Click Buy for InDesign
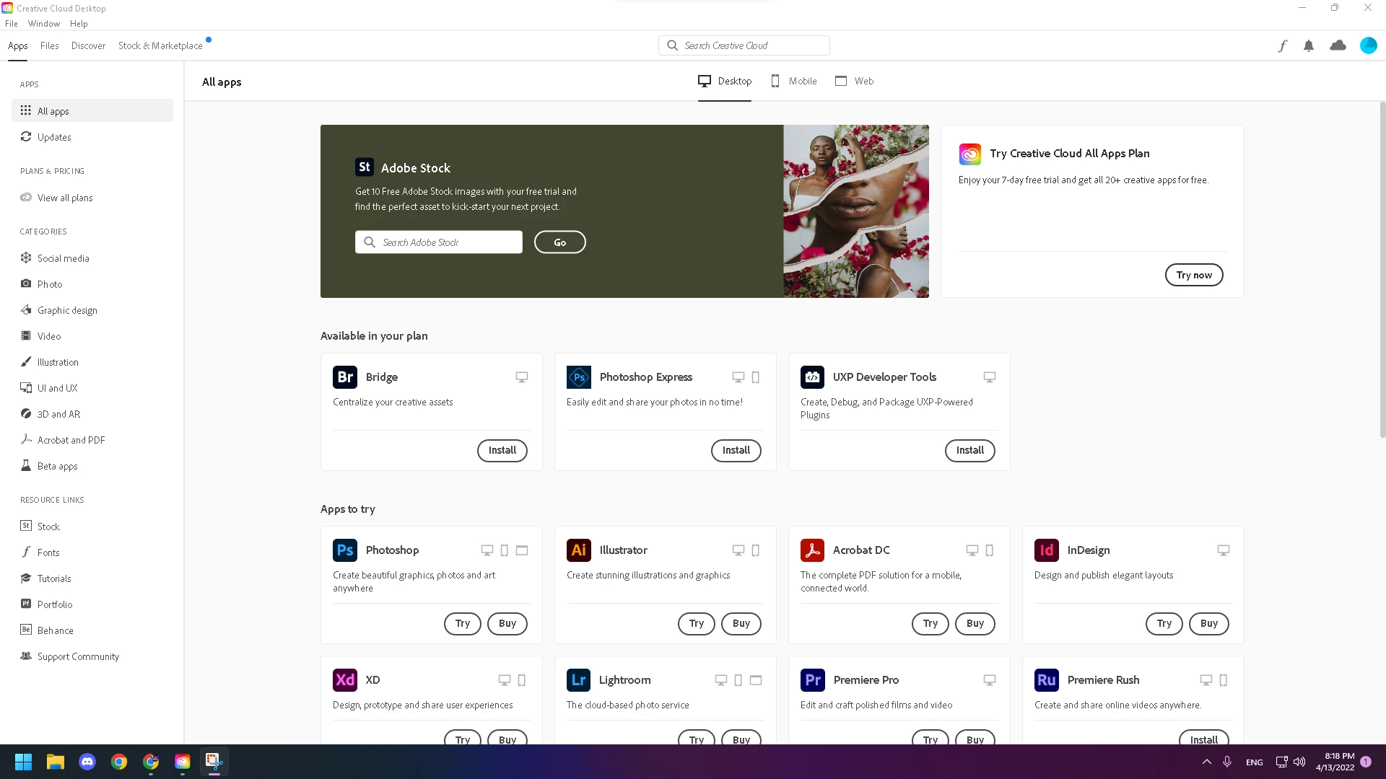Image resolution: width=1386 pixels, height=779 pixels. point(1208,623)
